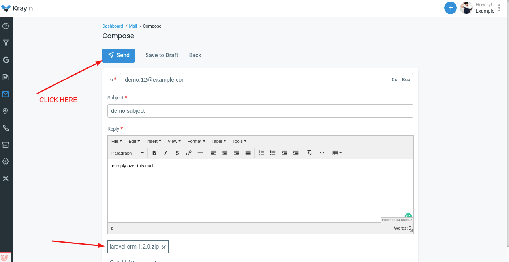This screenshot has height=262, width=509.
Task: Select the Leads funnel icon in the sidebar
Action: click(6, 43)
